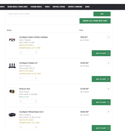Click the Article column header

pyautogui.click(x=9, y=30)
